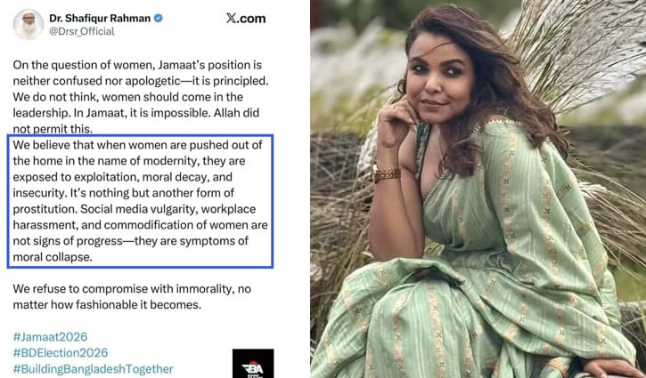646x378 pixels.
Task: Select the blue highlighted paragraph box
Action: click(x=140, y=201)
